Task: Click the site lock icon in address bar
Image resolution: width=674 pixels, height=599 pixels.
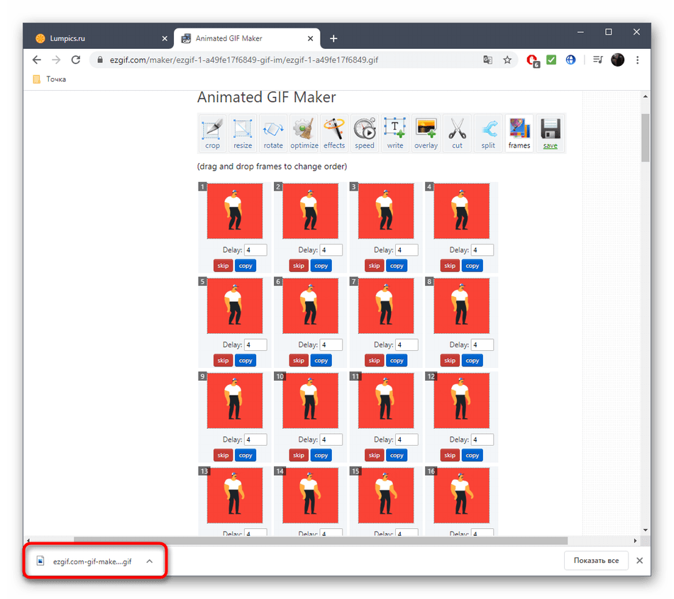Action: coord(100,60)
